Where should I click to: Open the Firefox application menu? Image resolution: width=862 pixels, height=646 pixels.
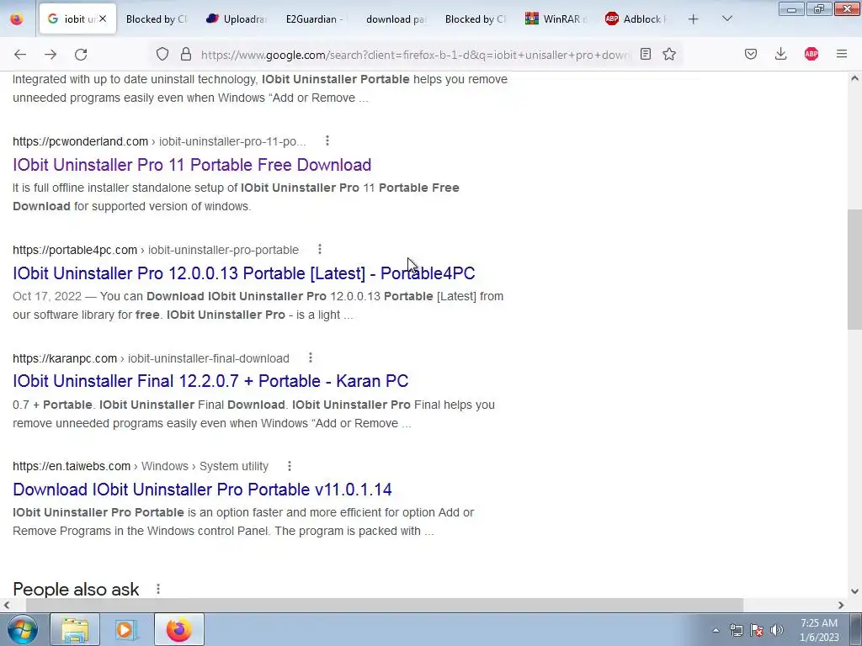(842, 54)
